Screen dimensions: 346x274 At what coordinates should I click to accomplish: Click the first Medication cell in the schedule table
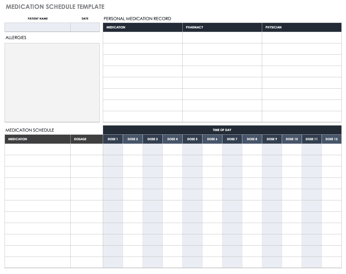tap(37, 149)
